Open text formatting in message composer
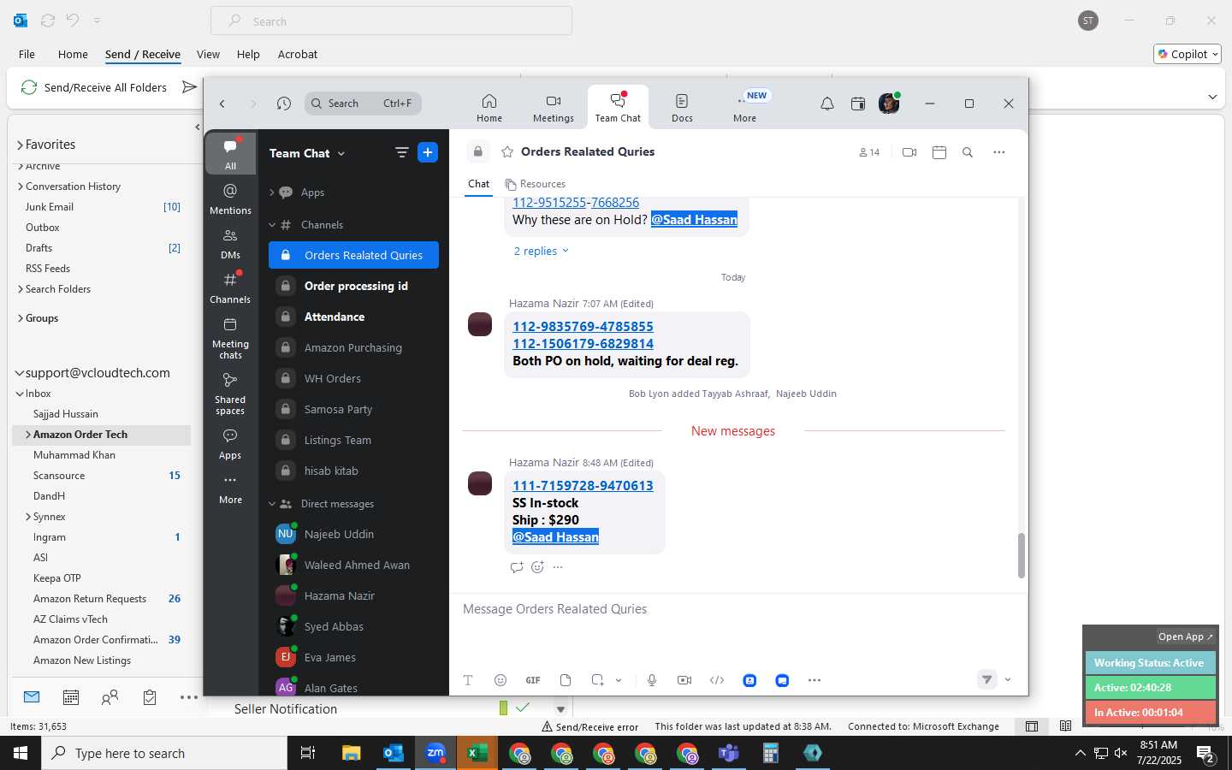This screenshot has height=770, width=1232. (x=468, y=680)
